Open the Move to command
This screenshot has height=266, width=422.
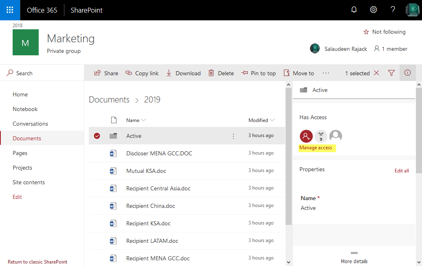coord(299,73)
